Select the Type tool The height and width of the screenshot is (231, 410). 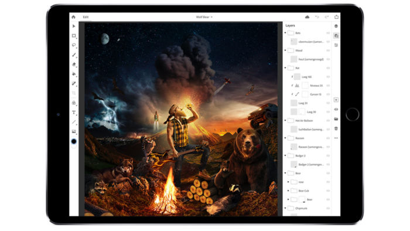(x=74, y=113)
